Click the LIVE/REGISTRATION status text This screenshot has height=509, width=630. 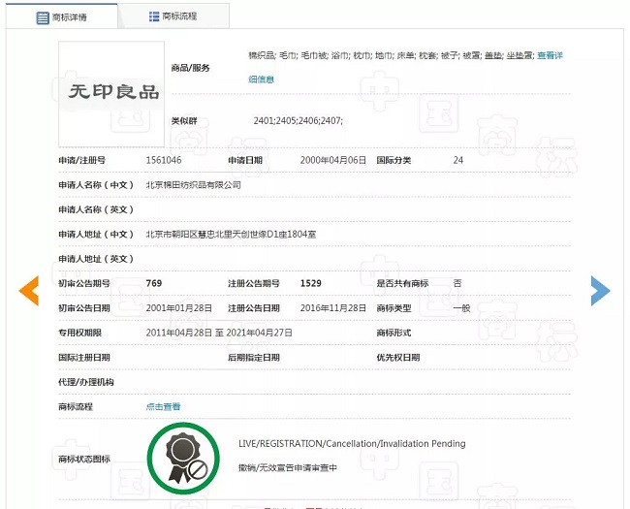(352, 443)
